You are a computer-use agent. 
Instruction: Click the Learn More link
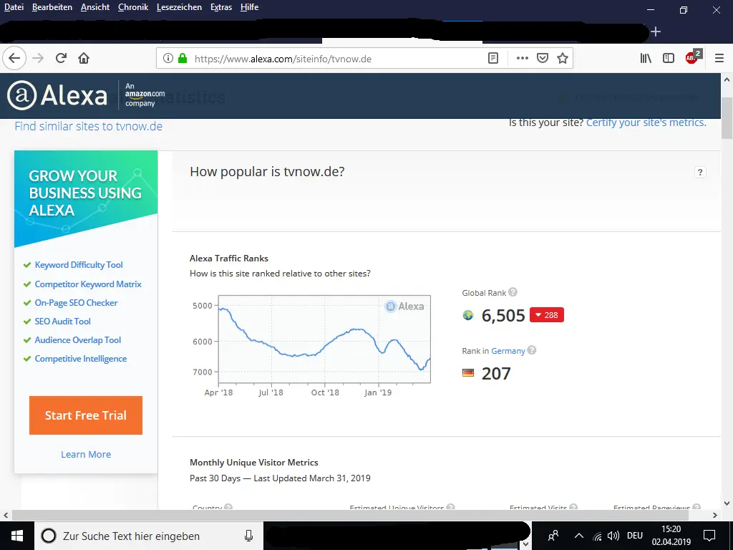pos(86,454)
